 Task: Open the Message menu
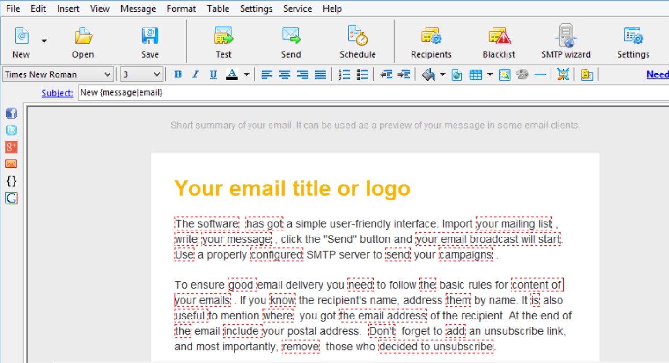[x=138, y=8]
